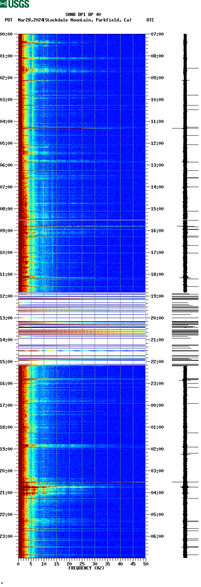Click the 10 tick label on frequency axis

pyautogui.click(x=44, y=564)
